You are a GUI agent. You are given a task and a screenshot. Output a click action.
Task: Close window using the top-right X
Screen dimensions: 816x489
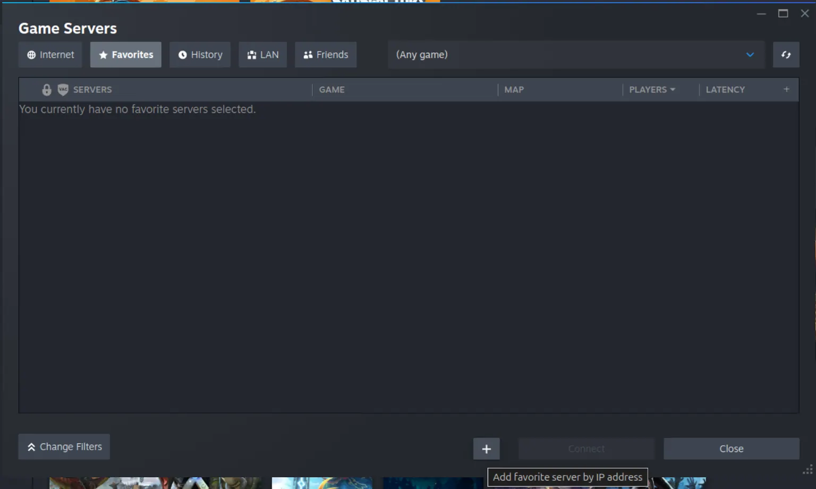coord(805,14)
